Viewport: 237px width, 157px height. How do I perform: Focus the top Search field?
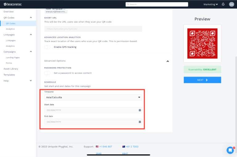[x=157, y=4]
